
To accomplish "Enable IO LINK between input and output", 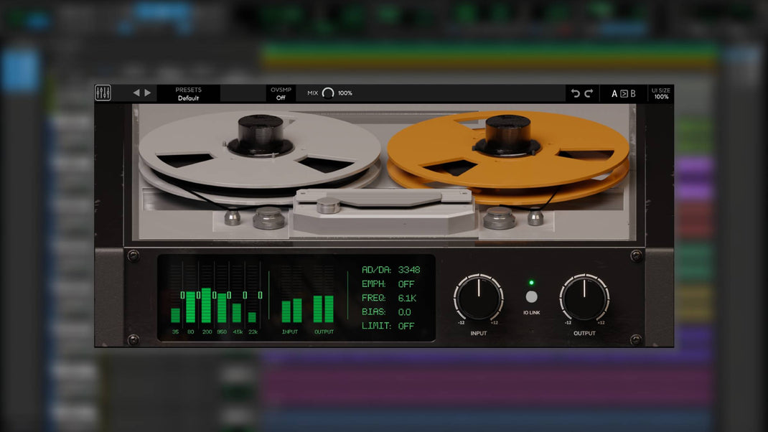I will (x=531, y=296).
